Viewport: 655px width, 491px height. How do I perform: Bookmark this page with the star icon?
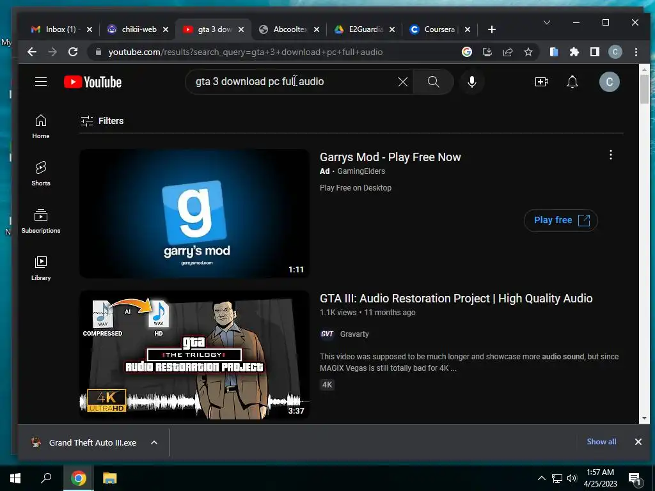528,52
